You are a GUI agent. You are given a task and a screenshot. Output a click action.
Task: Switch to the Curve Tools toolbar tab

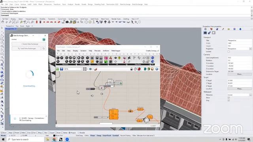[x=62, y=19]
